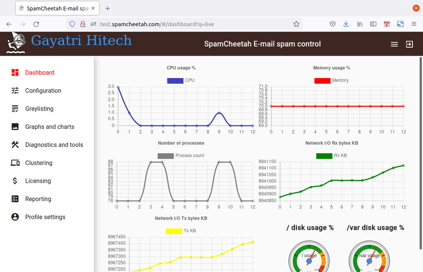Click the Graphs and charts picture icon
The image size is (423, 272).
pos(15,127)
